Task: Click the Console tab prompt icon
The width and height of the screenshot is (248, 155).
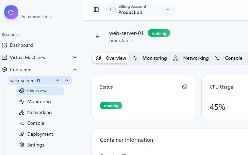Action: point(217,58)
